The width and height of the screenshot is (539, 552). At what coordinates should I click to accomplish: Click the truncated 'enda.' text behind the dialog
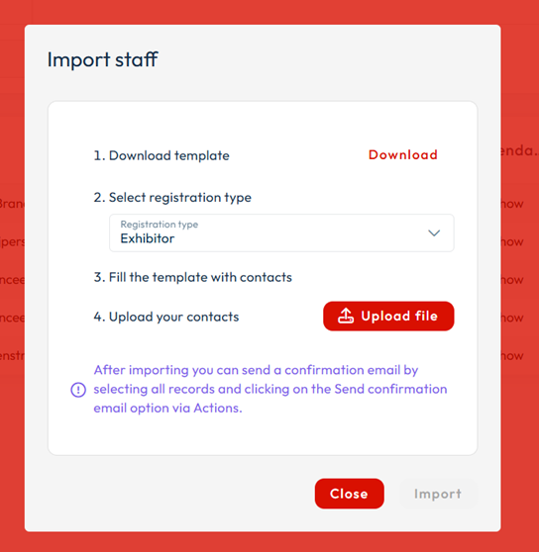(x=519, y=150)
